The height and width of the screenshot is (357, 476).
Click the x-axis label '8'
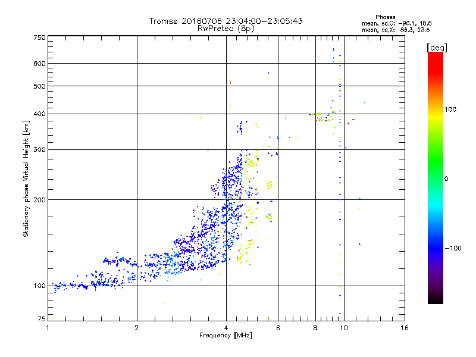coord(315,328)
